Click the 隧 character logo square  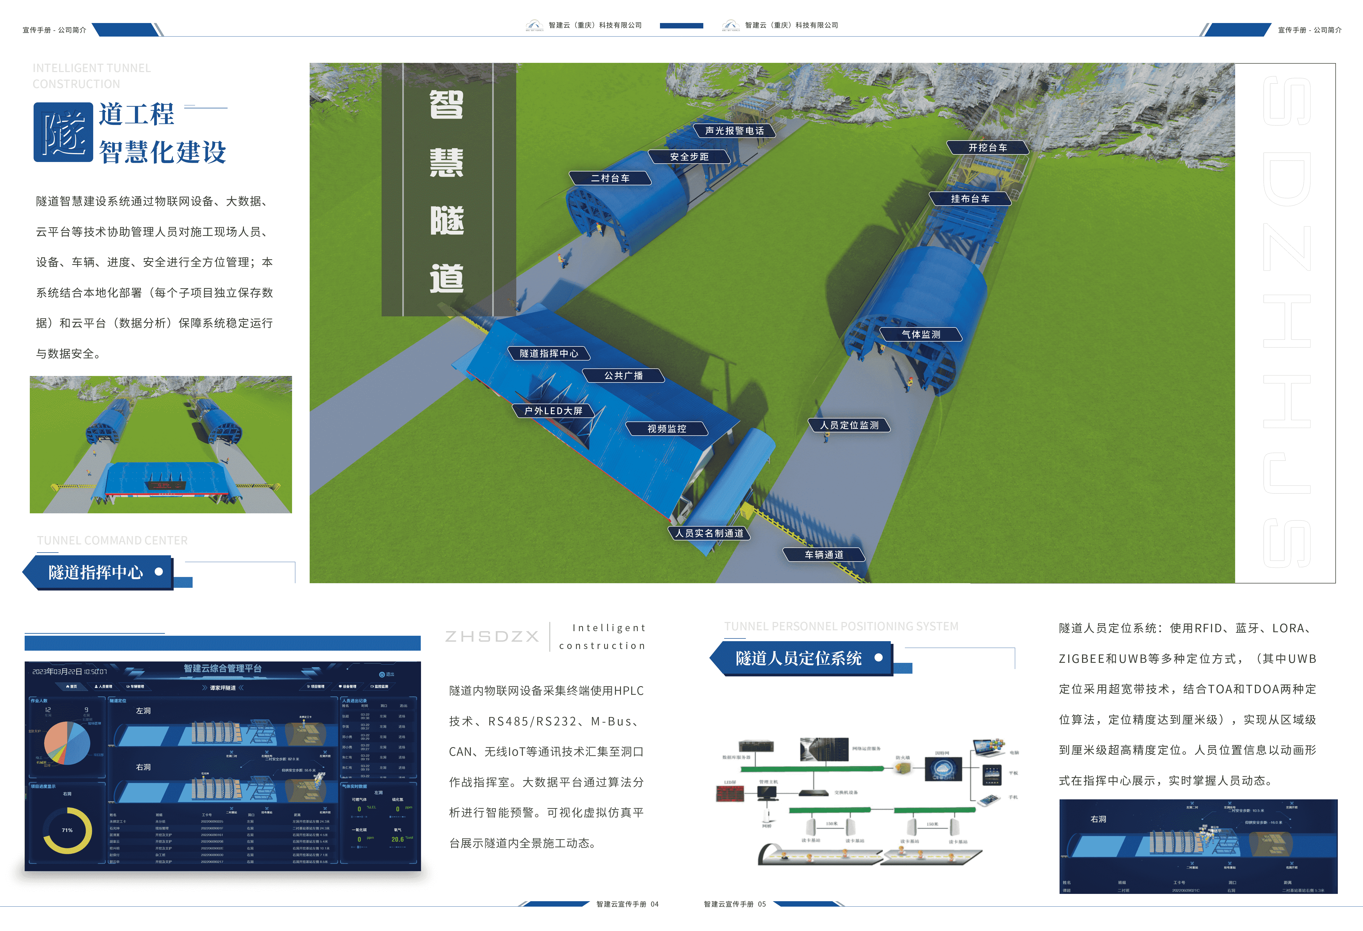point(63,132)
